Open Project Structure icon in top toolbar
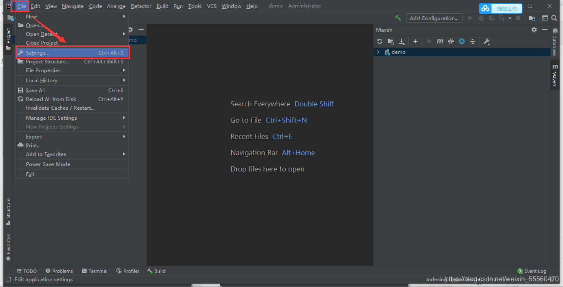Screen dimensions: 563x287 pos(532,18)
